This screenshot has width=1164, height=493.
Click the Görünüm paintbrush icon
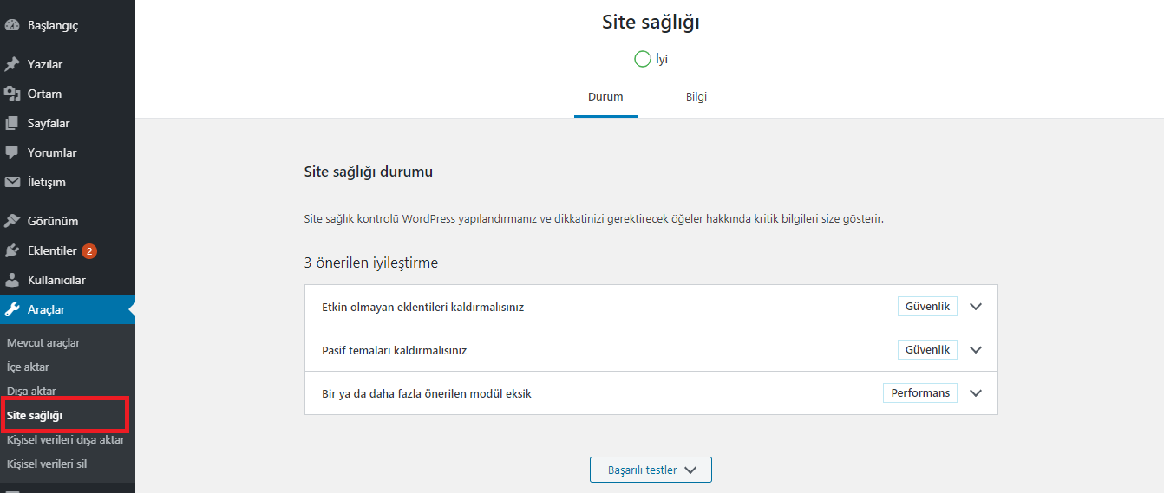click(x=12, y=221)
